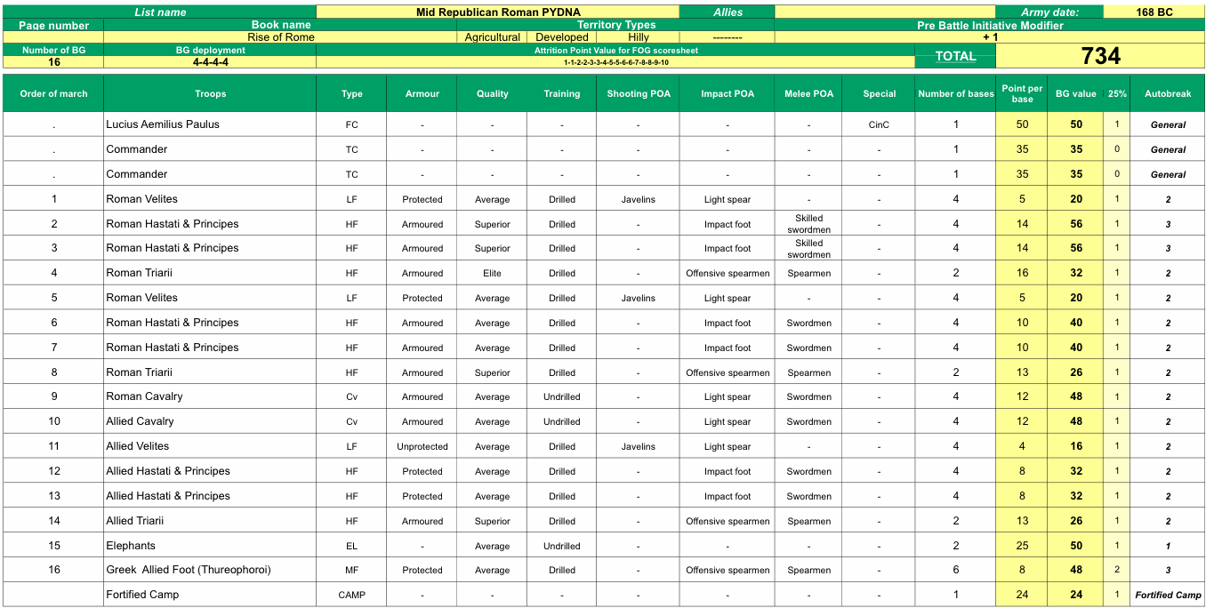Select 'Roman Hastati & Principes' in row 7
The image size is (1206, 608).
click(x=210, y=348)
